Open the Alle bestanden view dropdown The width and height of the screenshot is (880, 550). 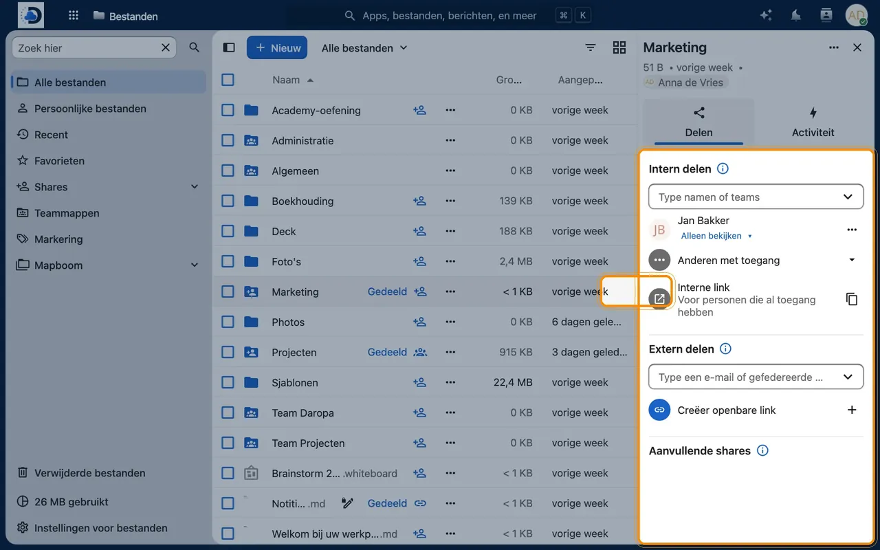click(364, 47)
